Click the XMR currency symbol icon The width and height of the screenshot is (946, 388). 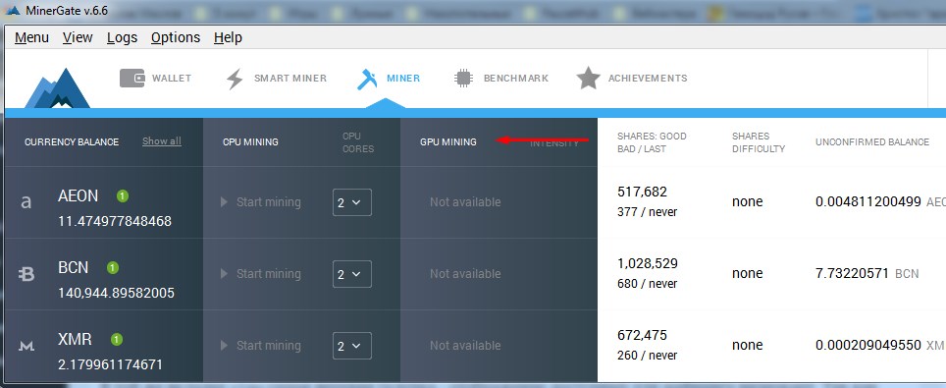point(26,346)
